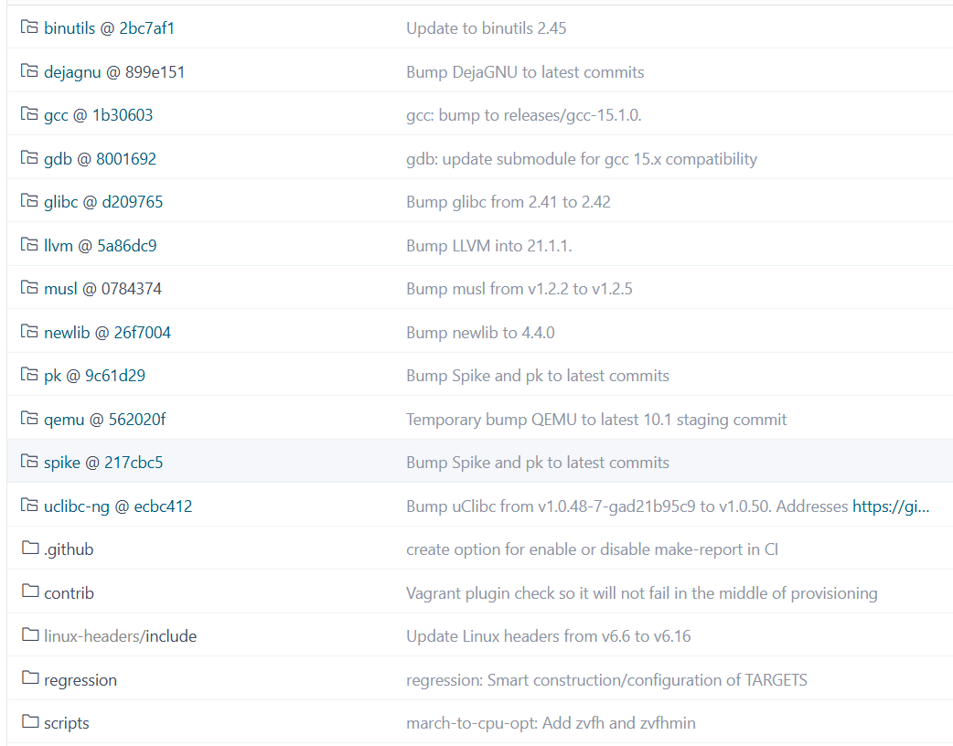Open the pk @ 9c61d29 submodule

point(95,376)
